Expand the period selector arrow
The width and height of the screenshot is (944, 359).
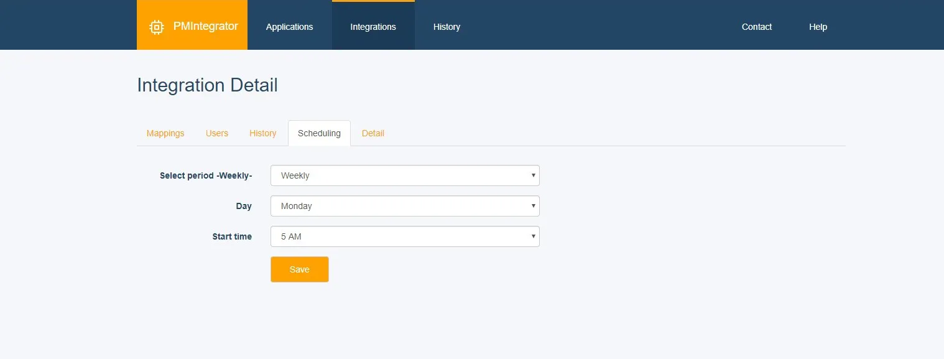[x=533, y=175]
